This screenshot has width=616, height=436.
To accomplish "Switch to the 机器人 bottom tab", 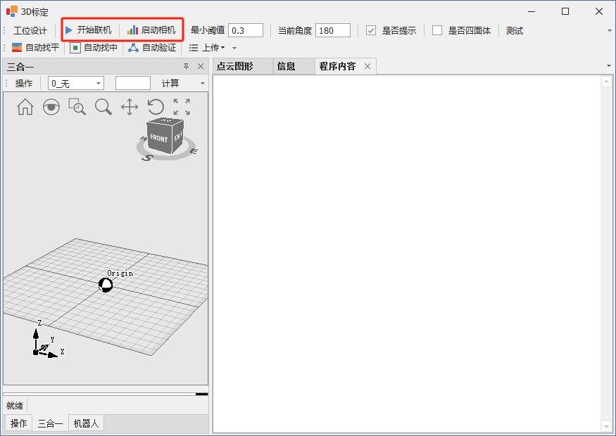I will 86,423.
